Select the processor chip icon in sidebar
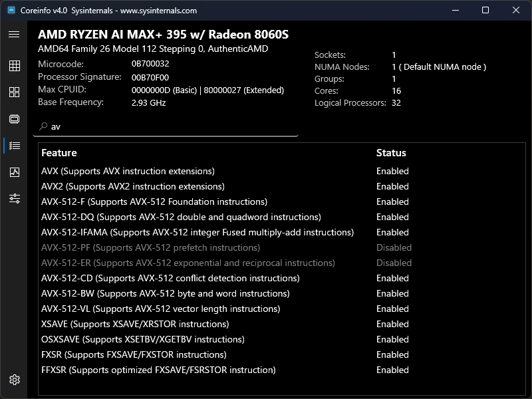Image resolution: width=532 pixels, height=399 pixels. pos(14,119)
